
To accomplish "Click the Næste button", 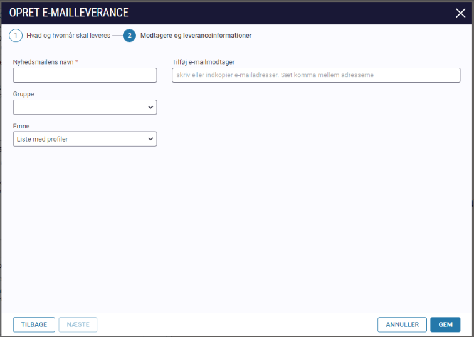I will tap(78, 324).
